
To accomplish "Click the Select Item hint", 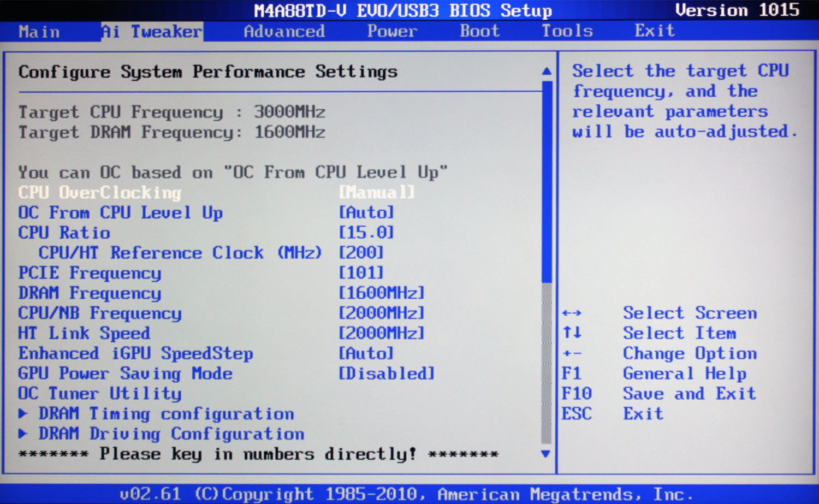I will [x=680, y=333].
